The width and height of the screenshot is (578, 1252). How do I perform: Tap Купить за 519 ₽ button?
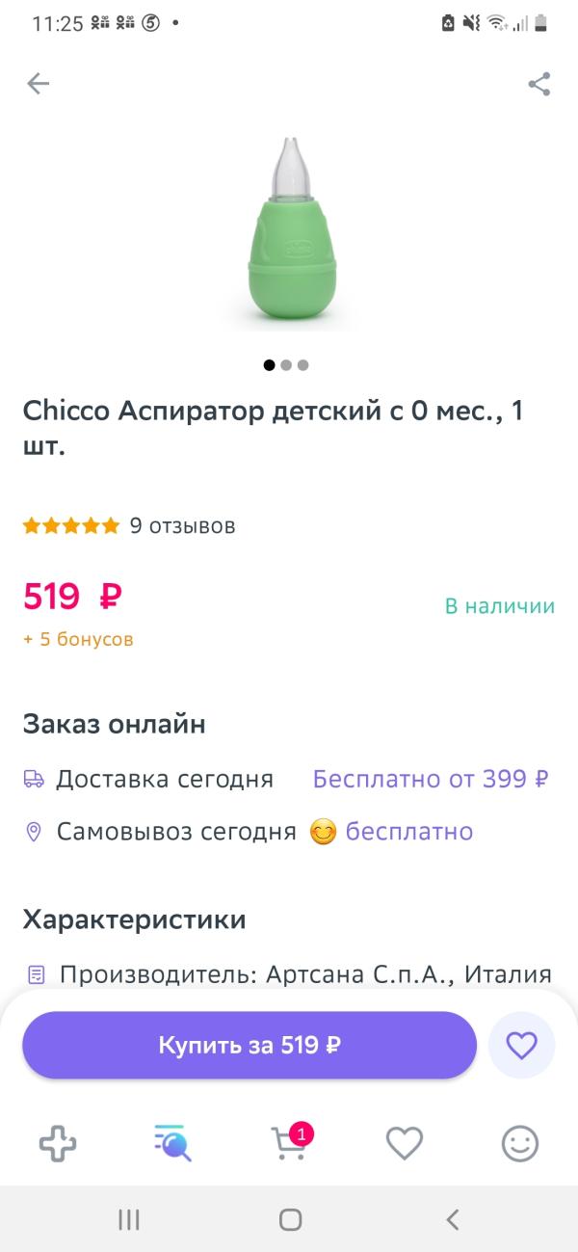250,1045
